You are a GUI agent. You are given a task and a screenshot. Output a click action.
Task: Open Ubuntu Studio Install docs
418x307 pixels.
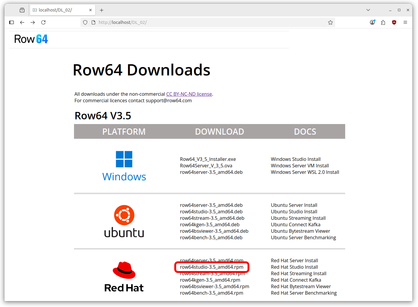[x=294, y=212]
